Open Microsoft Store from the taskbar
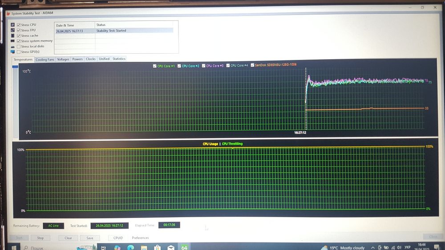 (x=157, y=248)
